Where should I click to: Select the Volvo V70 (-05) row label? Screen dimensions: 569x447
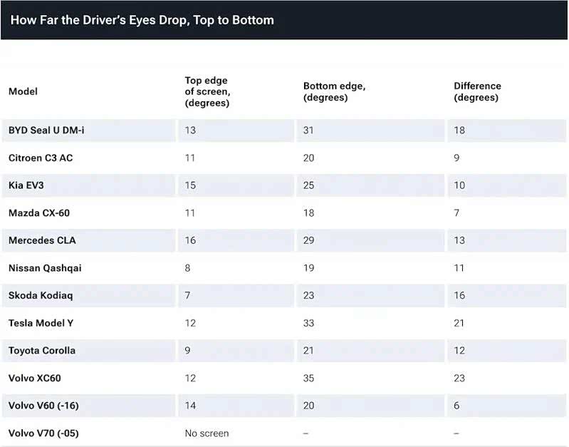pos(43,433)
